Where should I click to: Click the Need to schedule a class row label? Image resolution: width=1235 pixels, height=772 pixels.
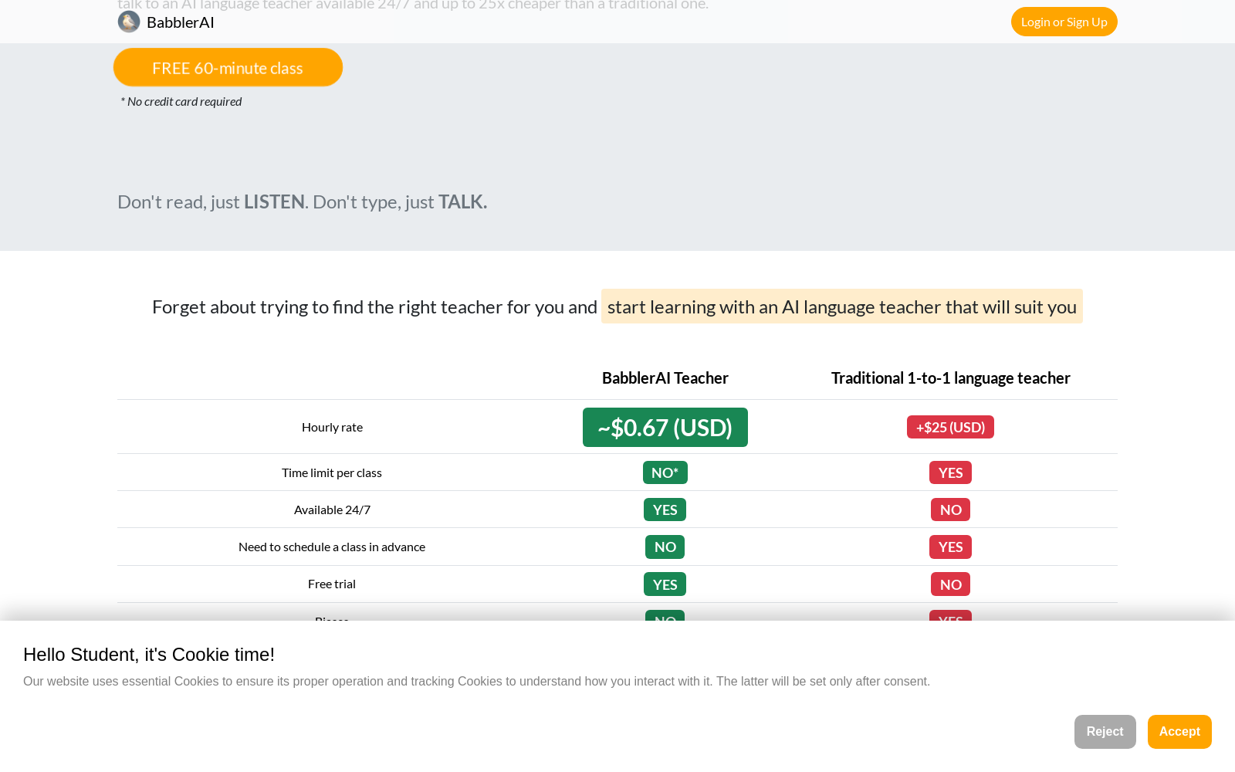pos(332,547)
